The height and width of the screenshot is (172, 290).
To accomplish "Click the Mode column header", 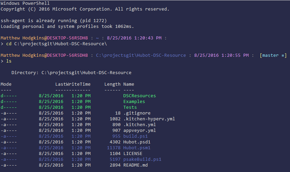I will [x=6, y=84].
